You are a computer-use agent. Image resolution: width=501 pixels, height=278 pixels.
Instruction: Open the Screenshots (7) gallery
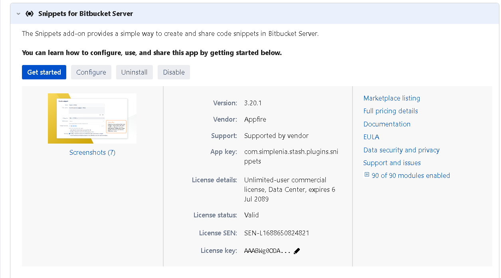[x=92, y=152]
